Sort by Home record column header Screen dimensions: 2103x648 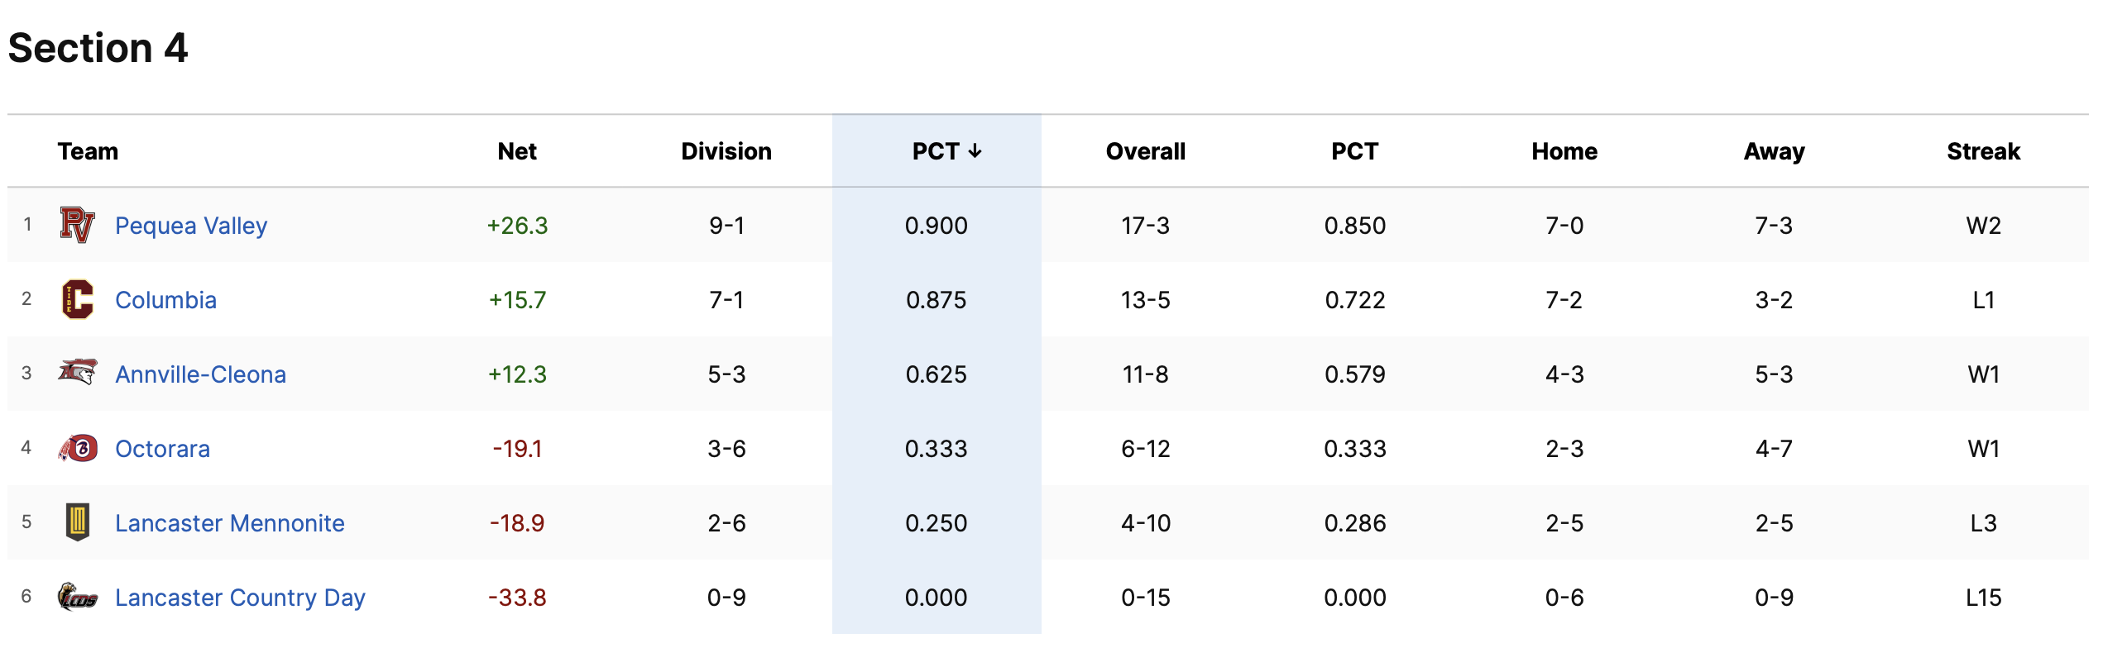click(1564, 151)
